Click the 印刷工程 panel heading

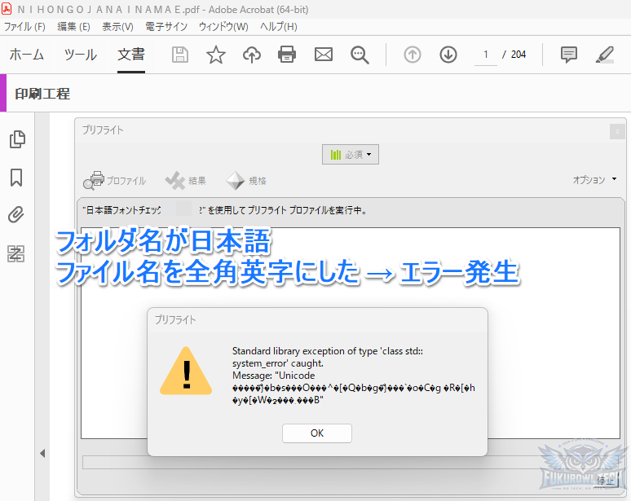42,94
